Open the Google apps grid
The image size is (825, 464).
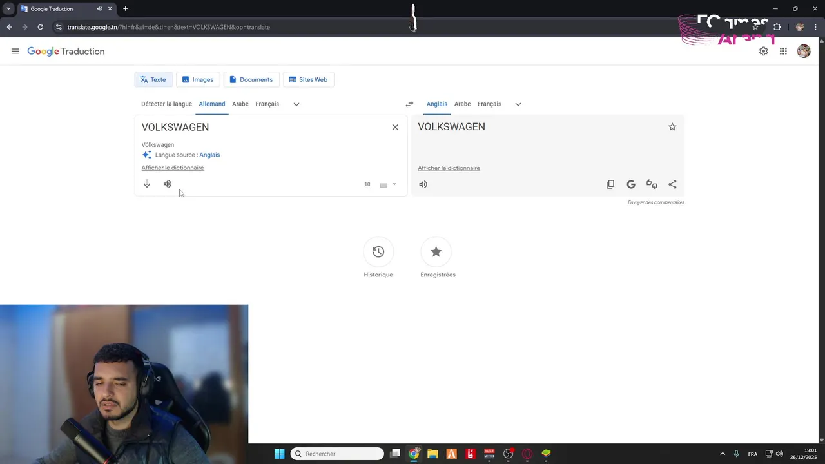coord(783,52)
